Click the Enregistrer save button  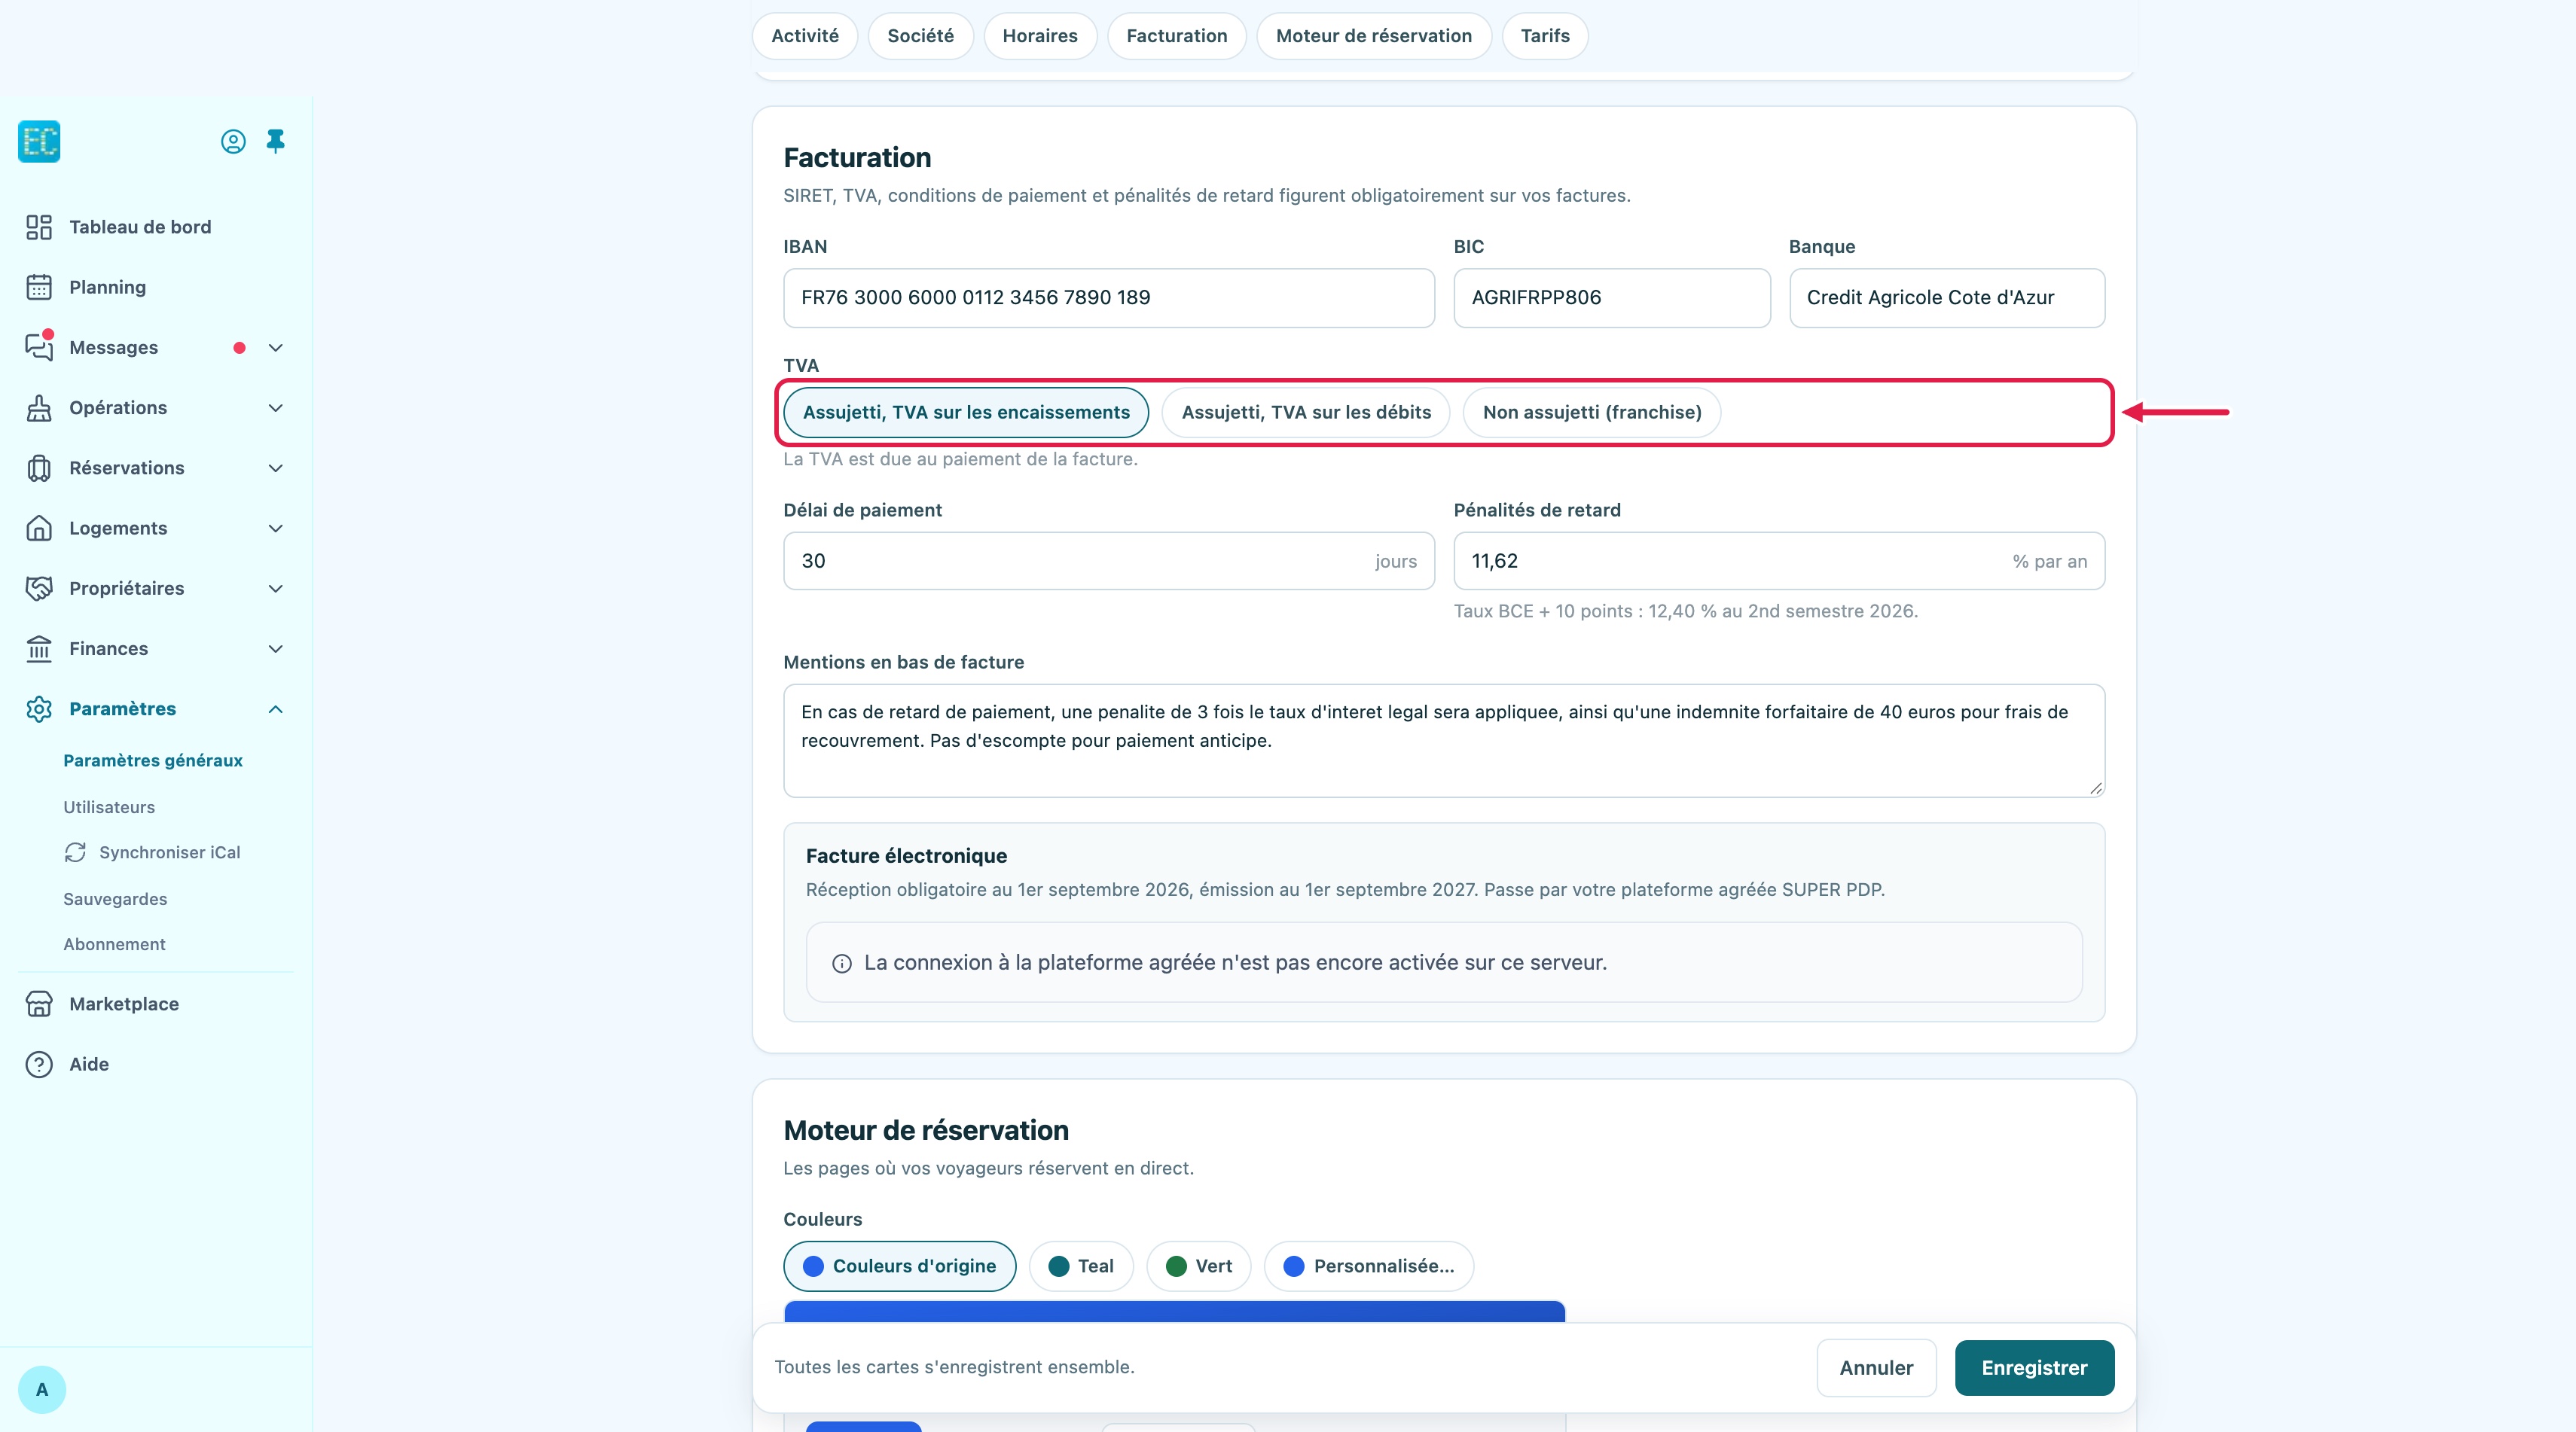coord(2034,1367)
